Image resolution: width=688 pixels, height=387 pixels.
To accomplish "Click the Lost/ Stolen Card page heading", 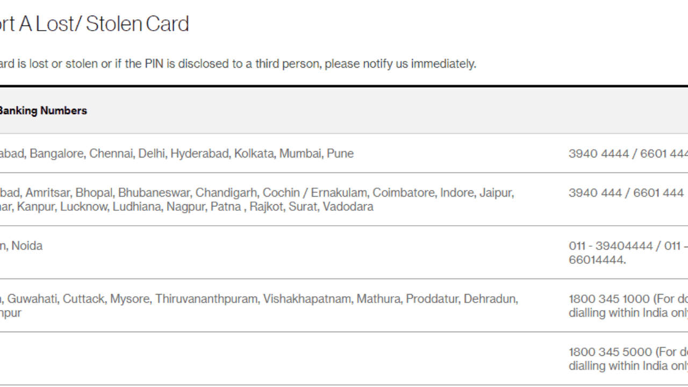I will [x=95, y=24].
